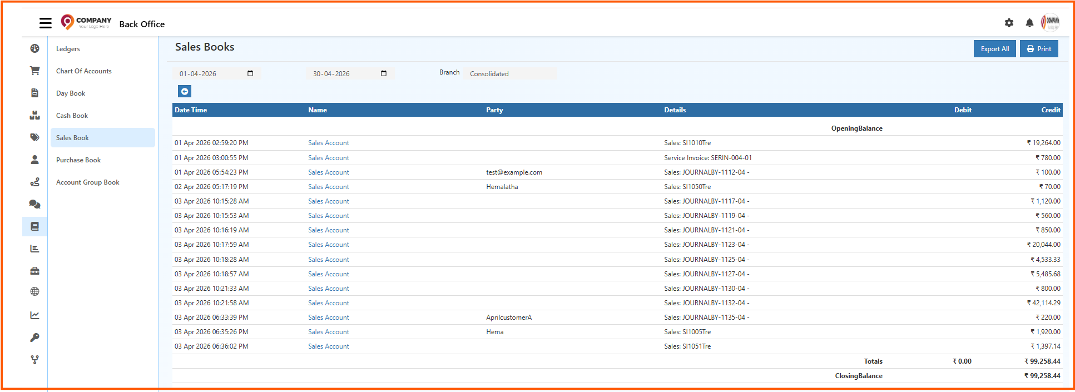Open the hamburger navigation menu
This screenshot has height=392, width=1075.
pyautogui.click(x=46, y=23)
